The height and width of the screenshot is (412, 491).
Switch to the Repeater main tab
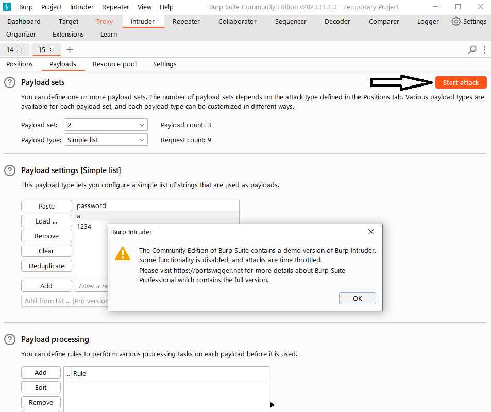tap(186, 21)
